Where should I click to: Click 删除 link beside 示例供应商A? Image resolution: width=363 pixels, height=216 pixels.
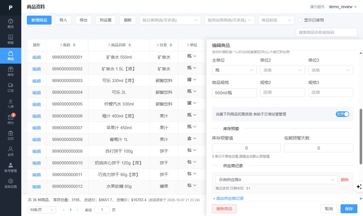345,180
